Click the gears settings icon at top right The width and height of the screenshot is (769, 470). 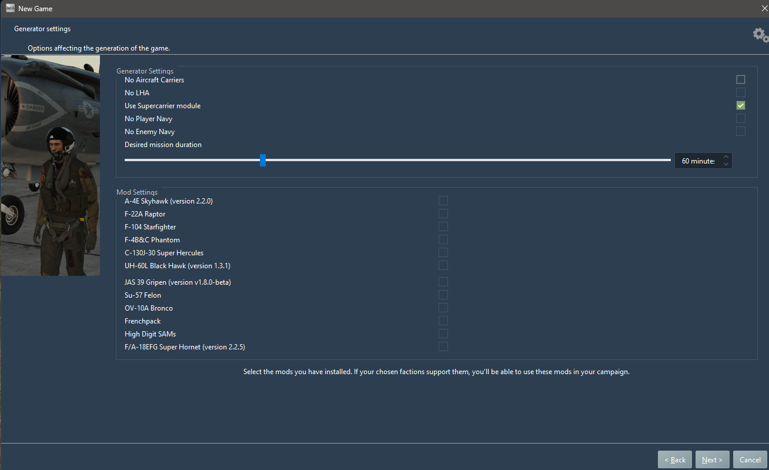point(760,35)
